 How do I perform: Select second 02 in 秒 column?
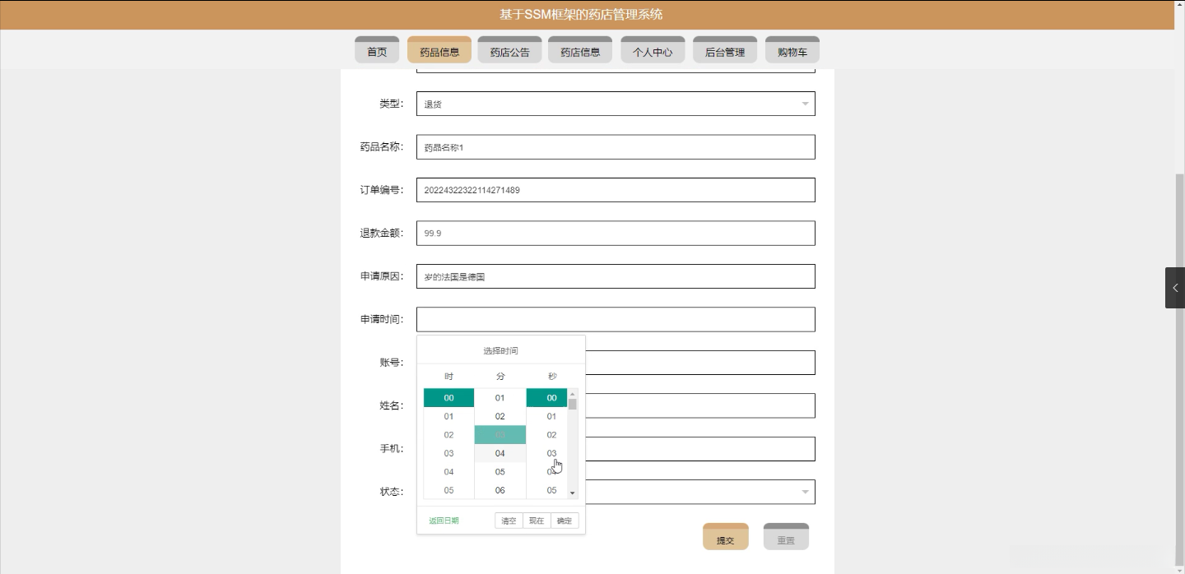pyautogui.click(x=547, y=435)
